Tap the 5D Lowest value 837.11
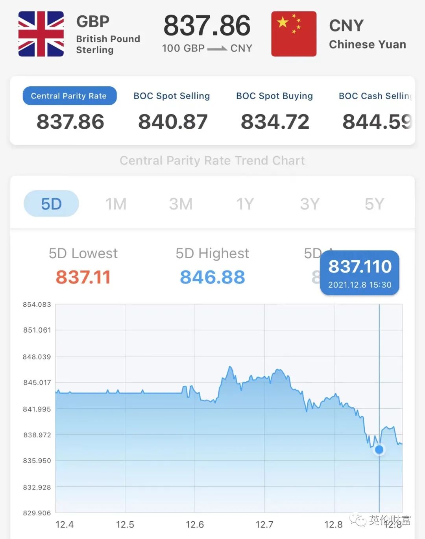The image size is (425, 539). (x=83, y=277)
